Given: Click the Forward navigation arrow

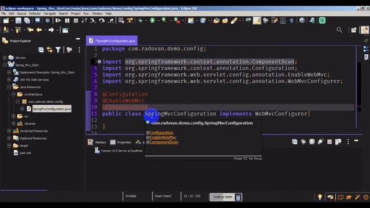Looking at the screenshot, I should [51, 30].
